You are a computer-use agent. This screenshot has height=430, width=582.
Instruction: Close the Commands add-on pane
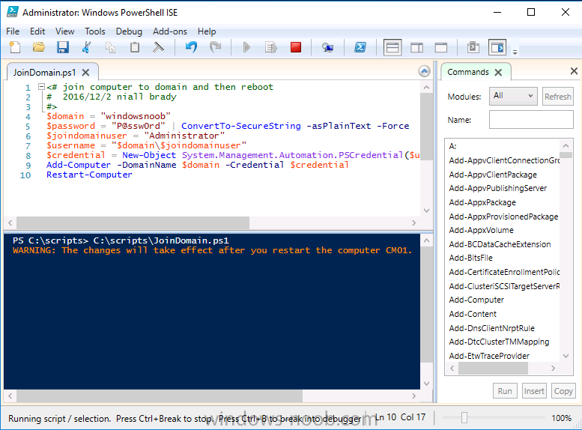[574, 71]
